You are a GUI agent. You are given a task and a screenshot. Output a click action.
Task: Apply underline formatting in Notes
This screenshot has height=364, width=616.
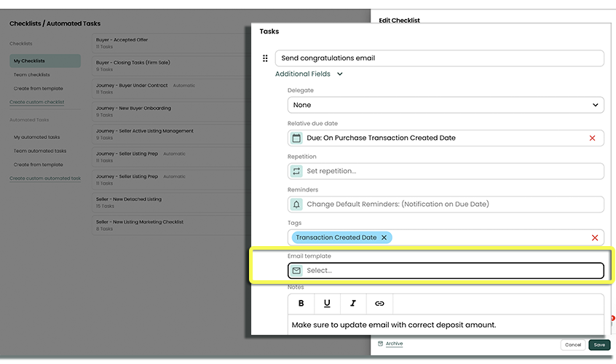click(327, 304)
